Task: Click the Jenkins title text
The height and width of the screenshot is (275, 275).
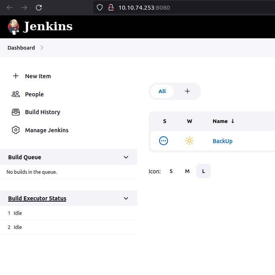Action: [x=48, y=26]
